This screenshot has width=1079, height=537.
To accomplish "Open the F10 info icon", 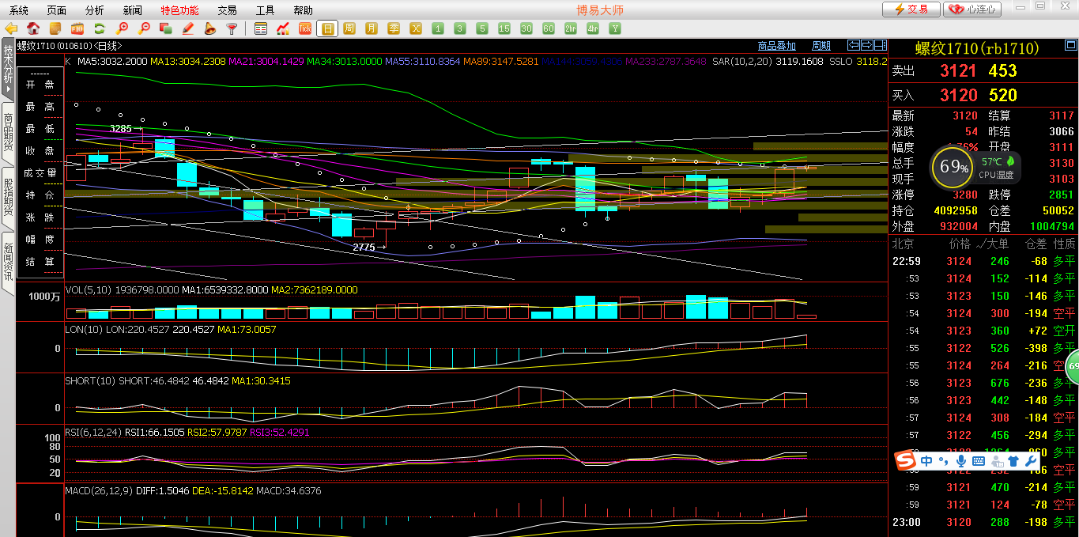I will [77, 28].
